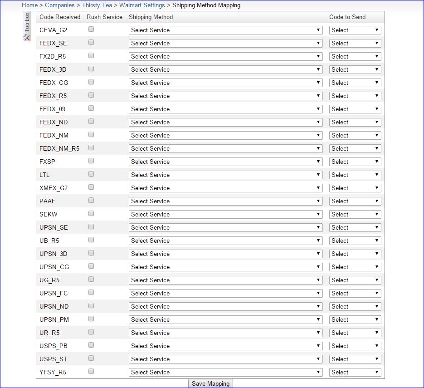Image resolution: width=424 pixels, height=388 pixels.
Task: Open the Toolbox side panel
Action: pos(26,26)
